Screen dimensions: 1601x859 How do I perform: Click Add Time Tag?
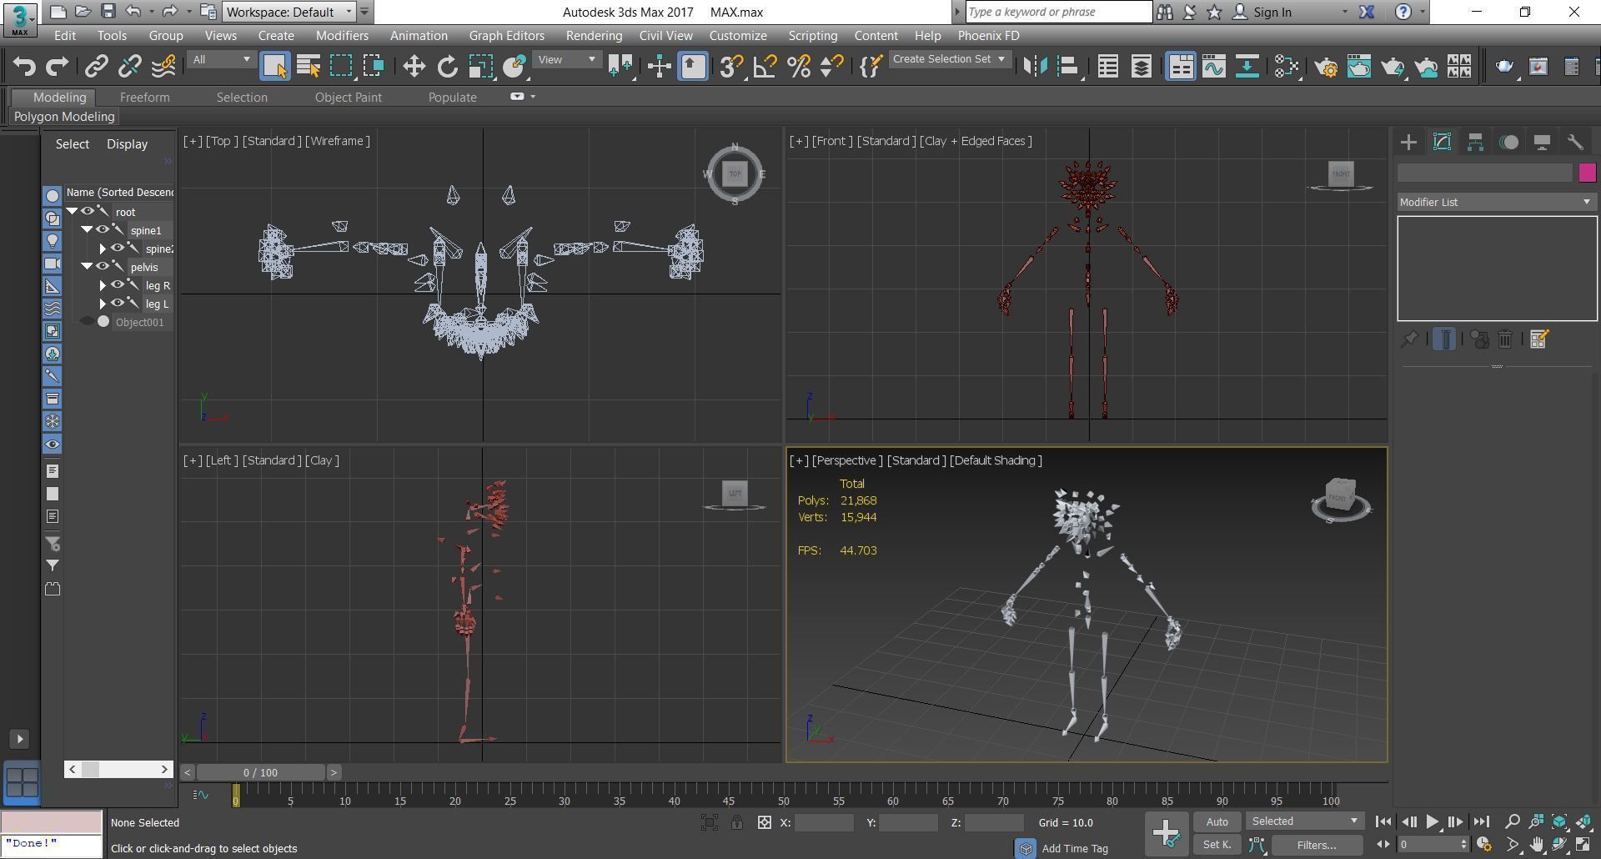tap(1075, 848)
